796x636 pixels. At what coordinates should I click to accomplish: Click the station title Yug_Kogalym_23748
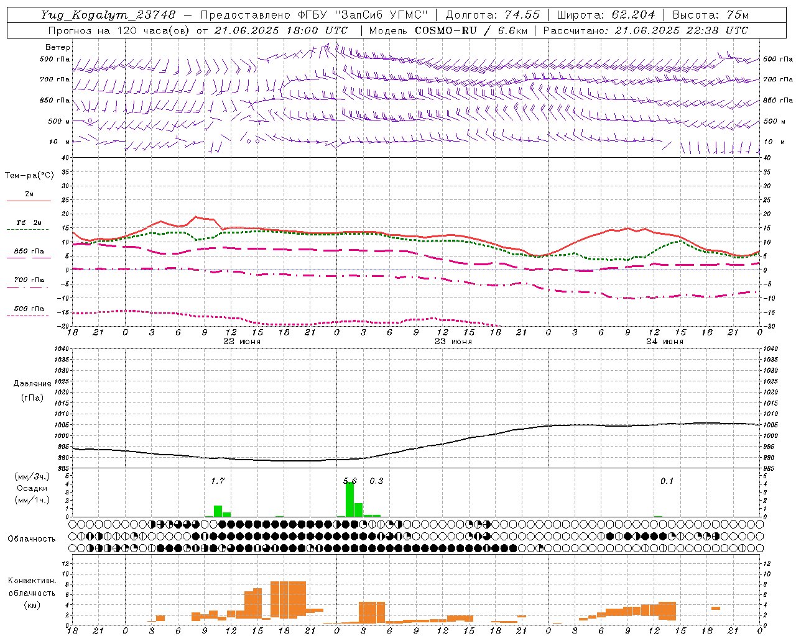click(x=108, y=14)
